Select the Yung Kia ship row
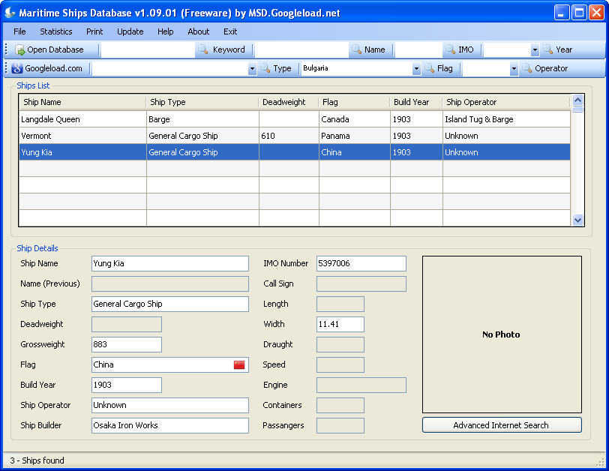The height and width of the screenshot is (471, 609). pos(295,152)
